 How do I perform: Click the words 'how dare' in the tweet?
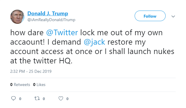[x=27, y=33]
